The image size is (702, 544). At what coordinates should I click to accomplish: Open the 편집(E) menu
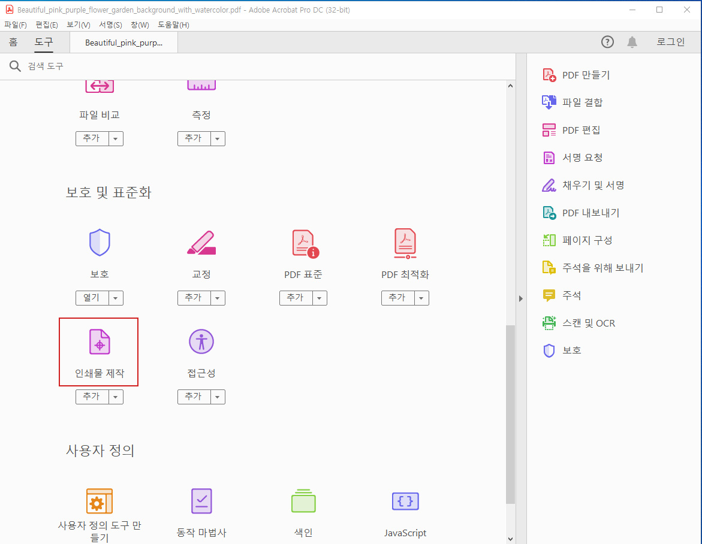(47, 25)
